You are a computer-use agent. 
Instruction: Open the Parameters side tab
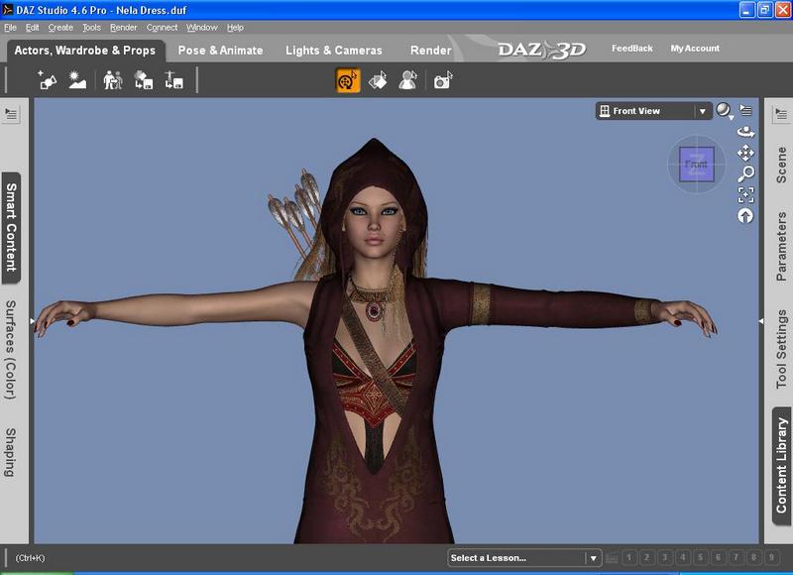click(x=781, y=246)
